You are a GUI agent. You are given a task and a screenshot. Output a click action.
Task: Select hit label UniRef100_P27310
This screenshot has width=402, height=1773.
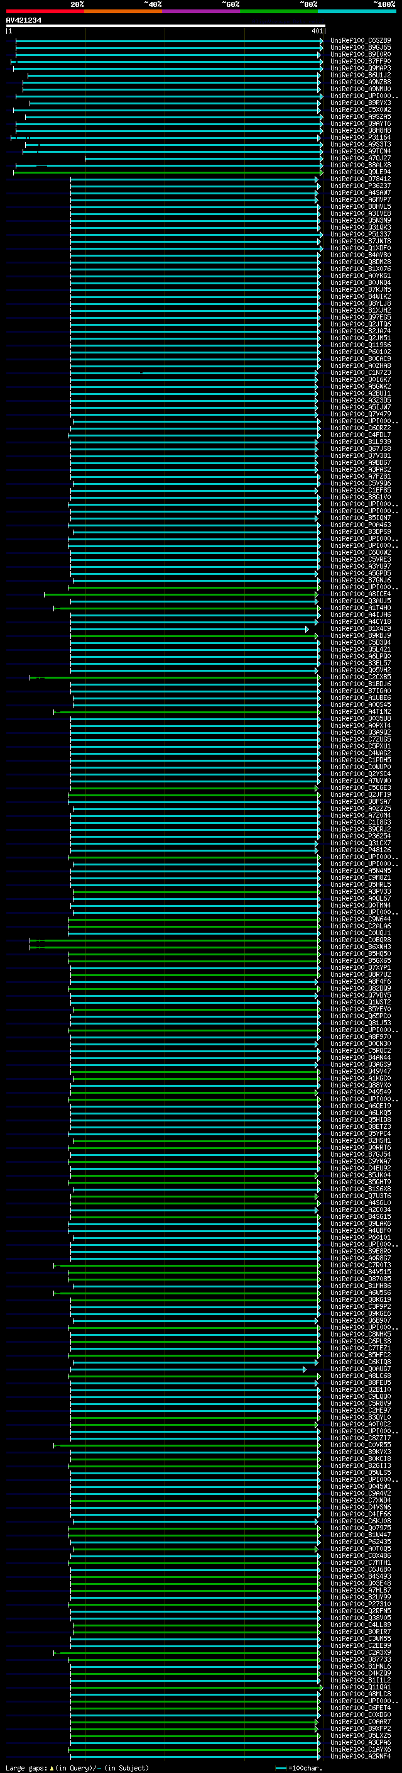361,1604
